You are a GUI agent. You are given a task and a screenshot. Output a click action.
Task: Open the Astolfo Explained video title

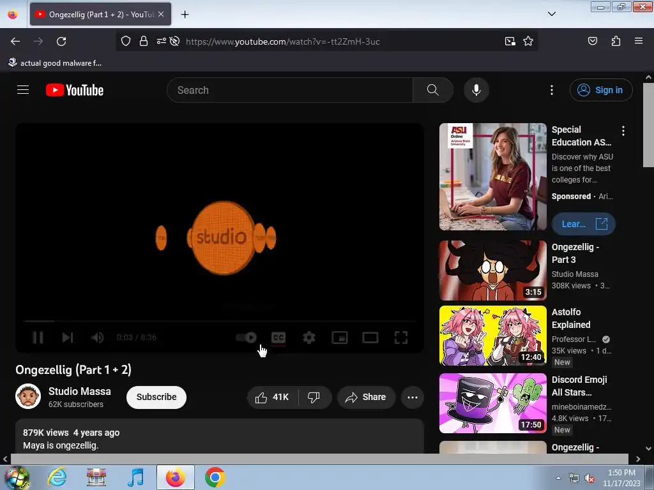coord(571,318)
